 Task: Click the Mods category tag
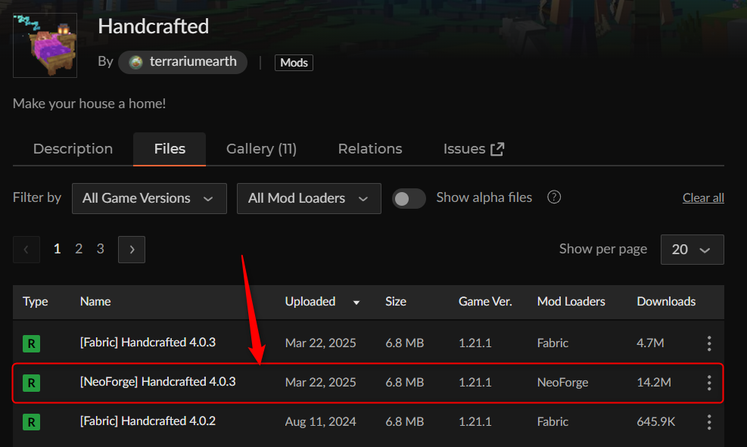294,62
